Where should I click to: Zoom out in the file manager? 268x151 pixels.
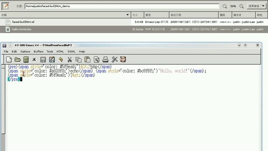tap(224, 6)
